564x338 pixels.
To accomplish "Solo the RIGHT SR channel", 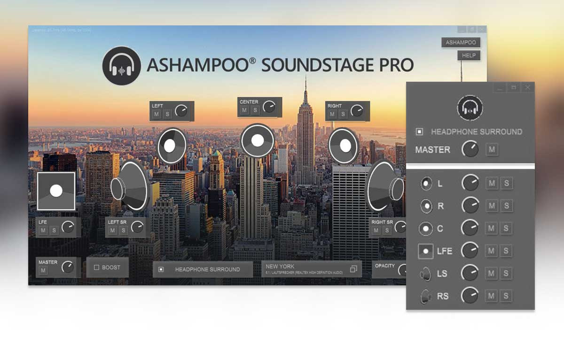I will point(387,230).
